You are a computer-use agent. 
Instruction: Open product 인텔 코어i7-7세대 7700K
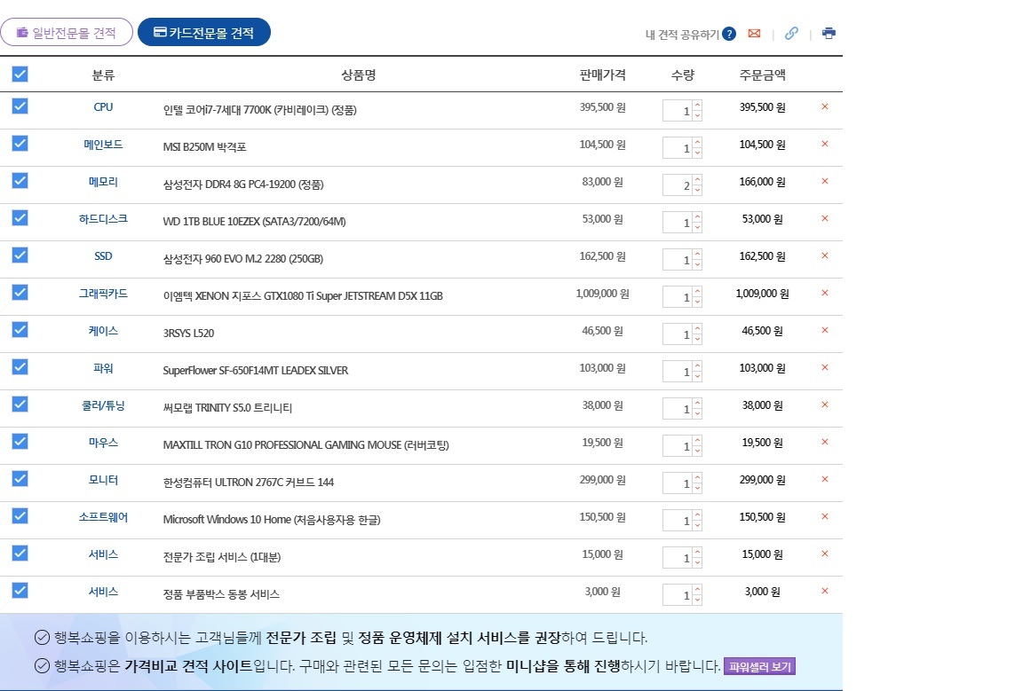tap(259, 109)
